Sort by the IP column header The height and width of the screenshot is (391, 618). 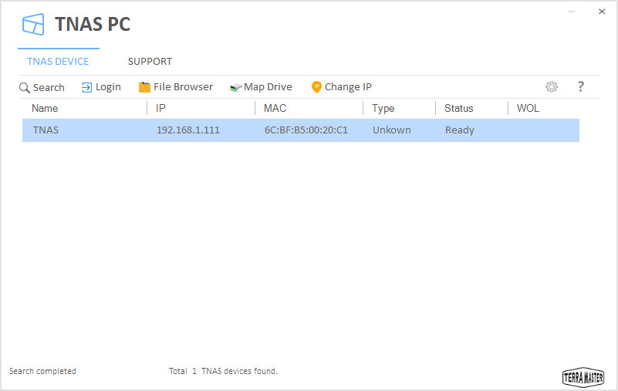[160, 109]
